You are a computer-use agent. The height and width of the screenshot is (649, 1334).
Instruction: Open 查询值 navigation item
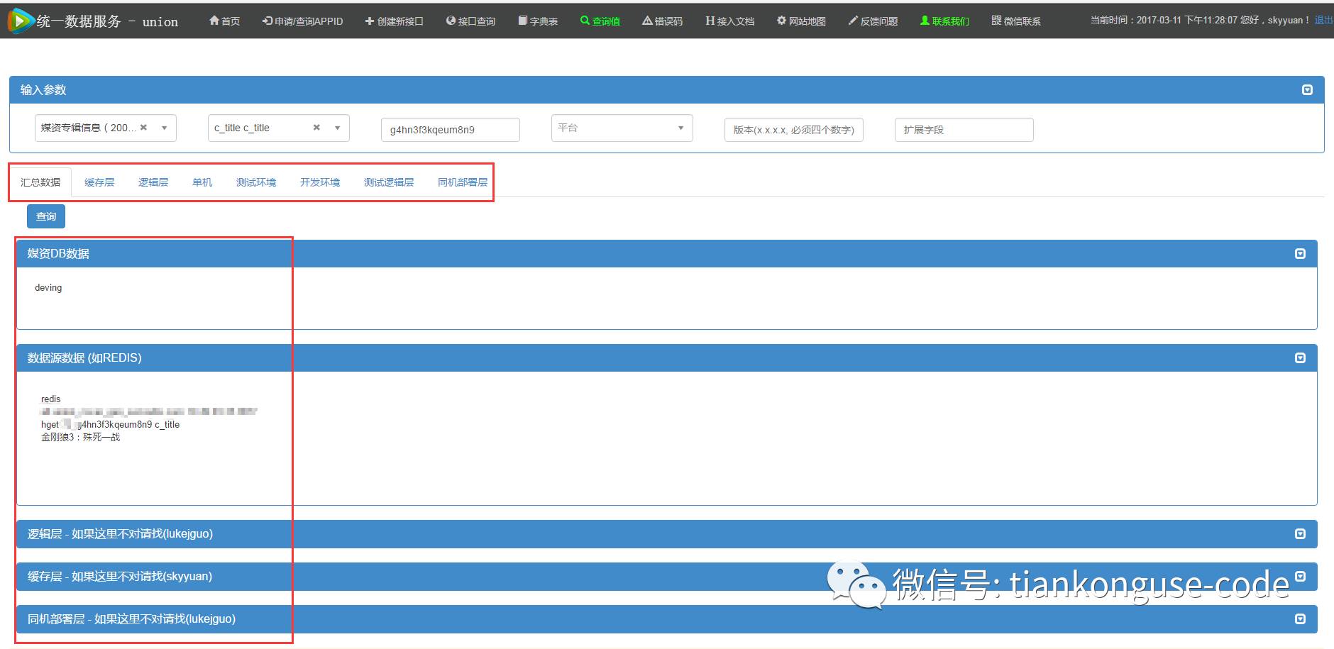[x=600, y=21]
